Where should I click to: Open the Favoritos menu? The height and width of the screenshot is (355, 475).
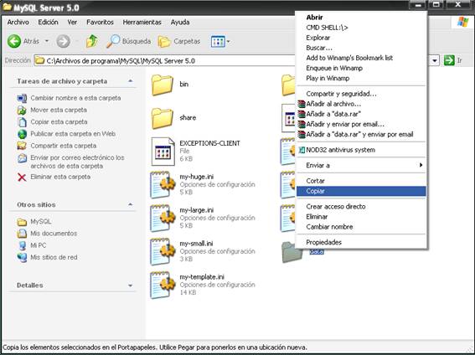tap(100, 22)
